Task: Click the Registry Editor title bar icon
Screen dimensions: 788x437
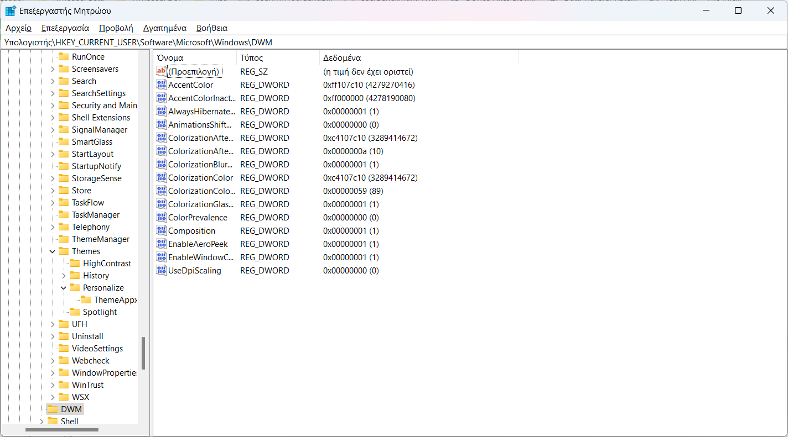Action: coord(11,10)
